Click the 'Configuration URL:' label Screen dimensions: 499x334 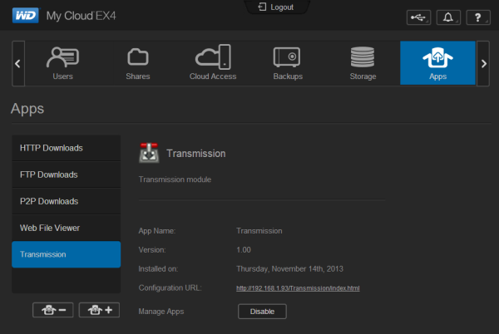(170, 288)
